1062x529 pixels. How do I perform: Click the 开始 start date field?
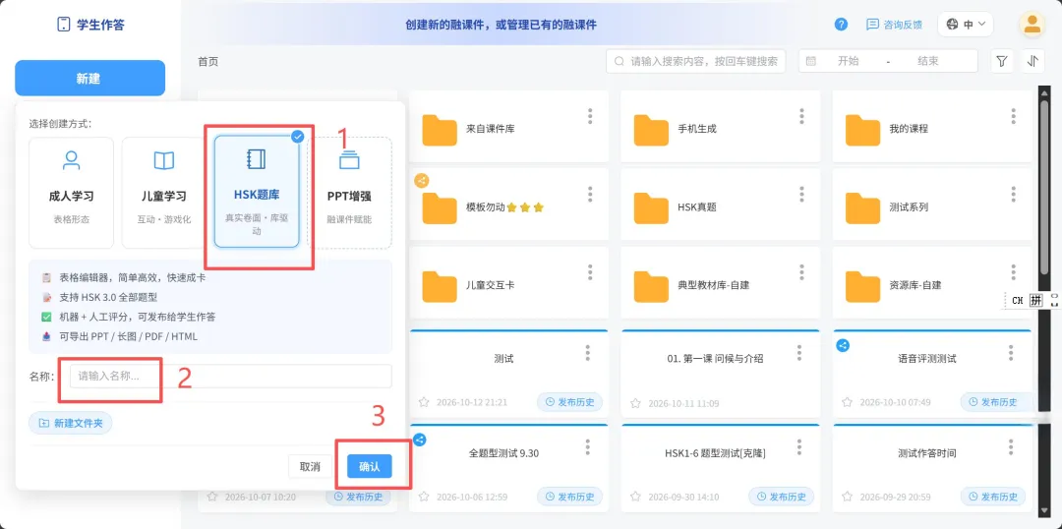[848, 61]
